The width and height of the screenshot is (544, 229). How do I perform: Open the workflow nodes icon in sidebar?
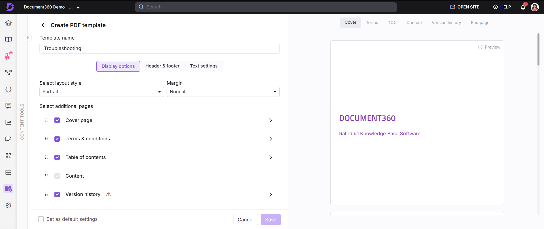[x=8, y=73]
